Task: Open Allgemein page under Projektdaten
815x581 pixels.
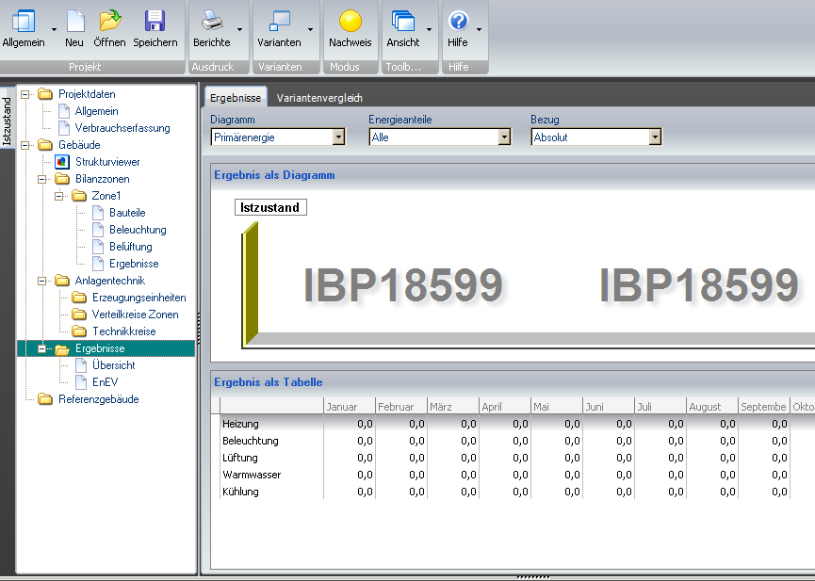Action: pyautogui.click(x=96, y=111)
